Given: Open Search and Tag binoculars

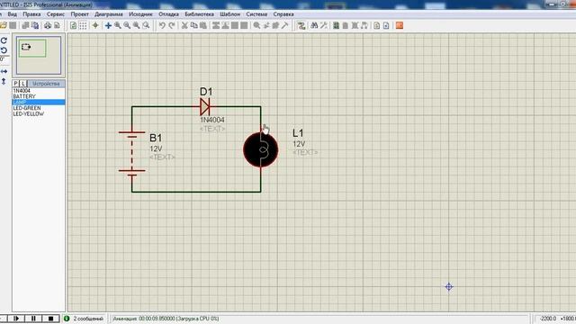Looking at the screenshot, I should coord(314,25).
